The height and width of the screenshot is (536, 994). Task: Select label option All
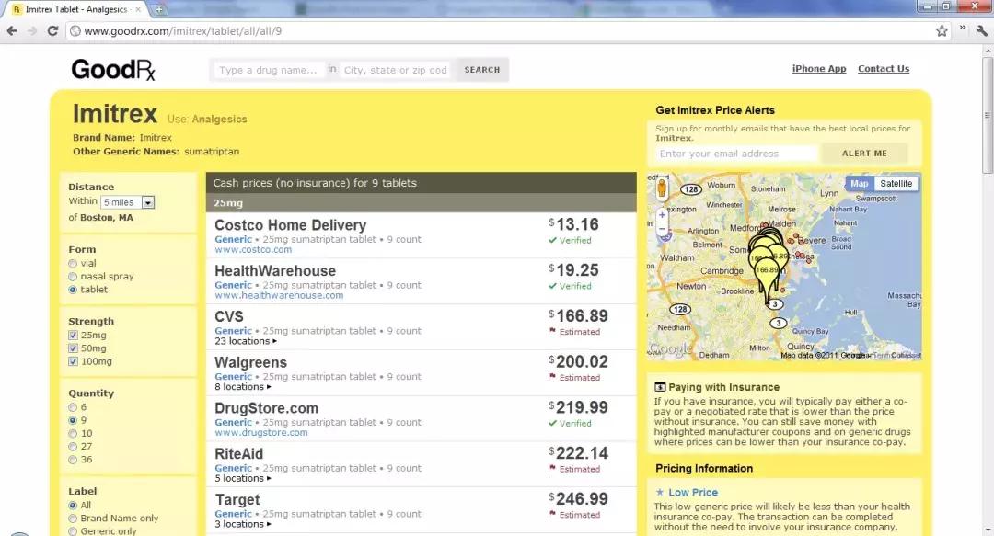click(73, 506)
